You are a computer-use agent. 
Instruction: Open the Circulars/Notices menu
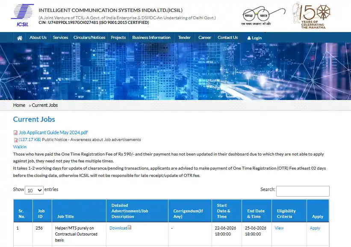click(x=89, y=38)
